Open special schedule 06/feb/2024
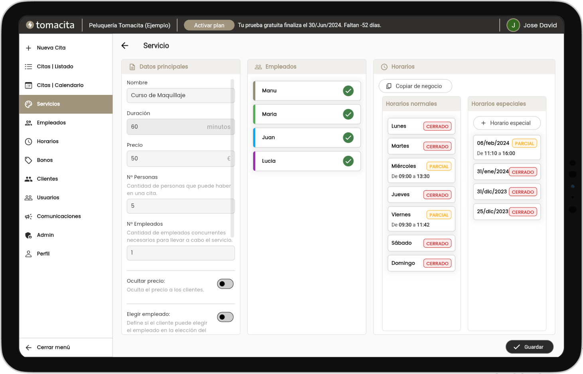This screenshot has height=374, width=583. pos(507,148)
